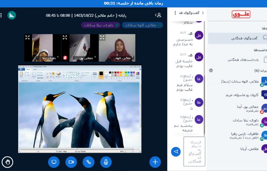Open View tab in shared Paint window

tap(35, 69)
